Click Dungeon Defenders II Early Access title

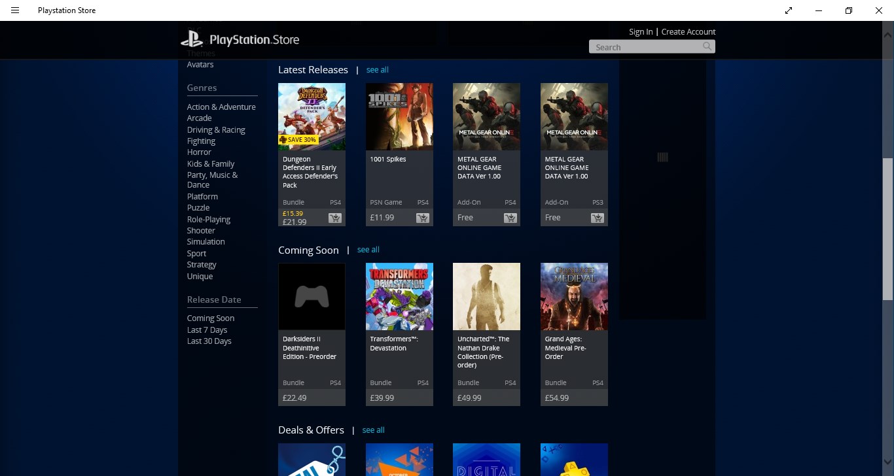(x=310, y=172)
